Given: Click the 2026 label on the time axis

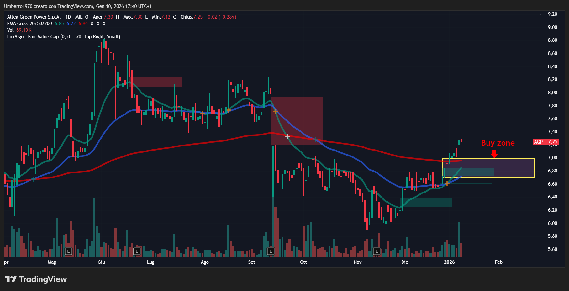Looking at the screenshot, I should pyautogui.click(x=449, y=262).
